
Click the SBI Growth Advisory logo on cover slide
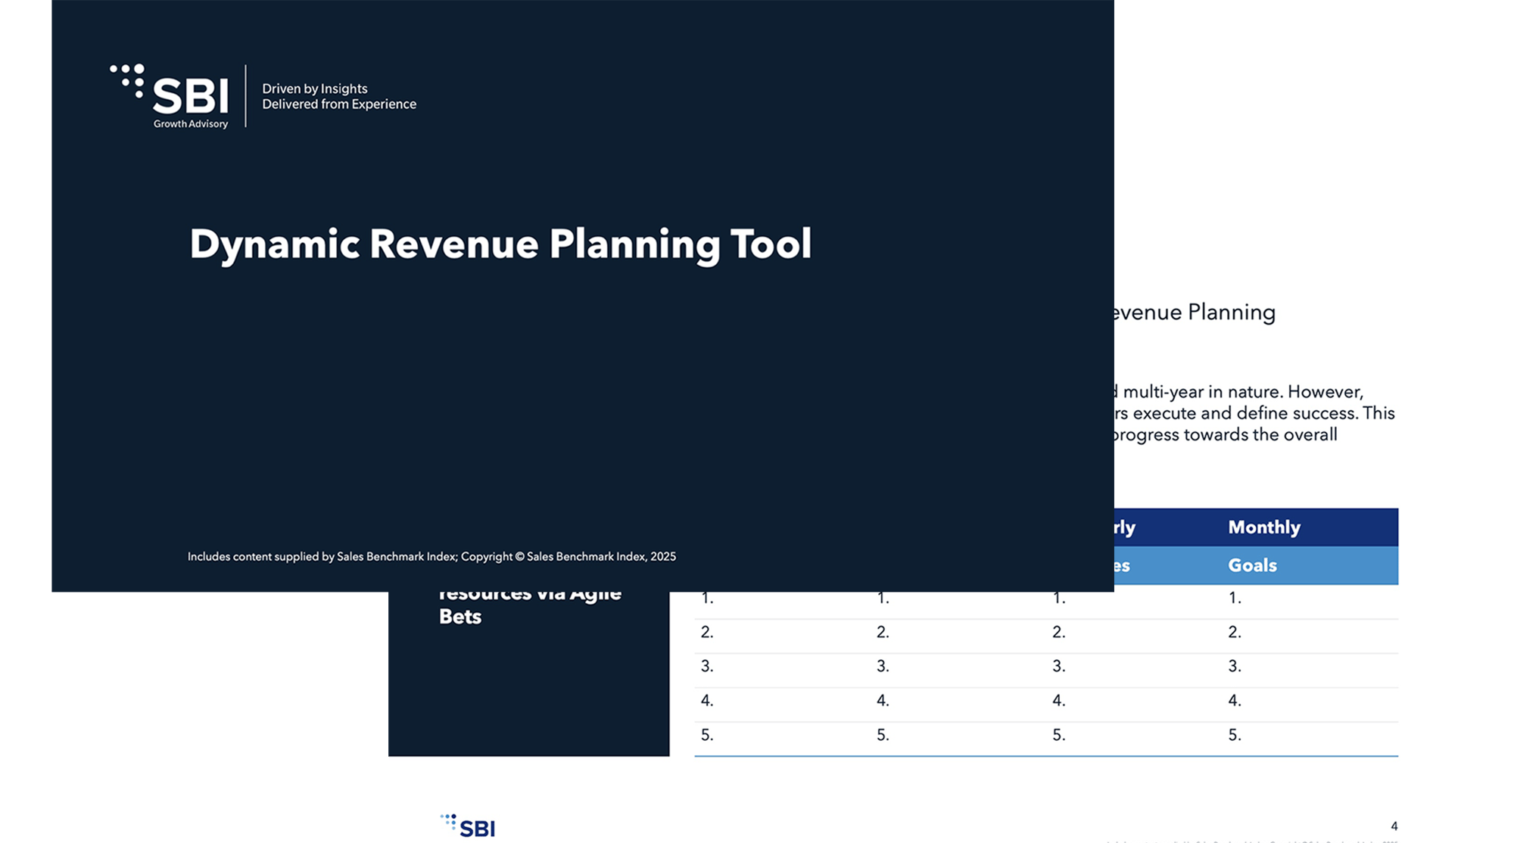point(169,96)
